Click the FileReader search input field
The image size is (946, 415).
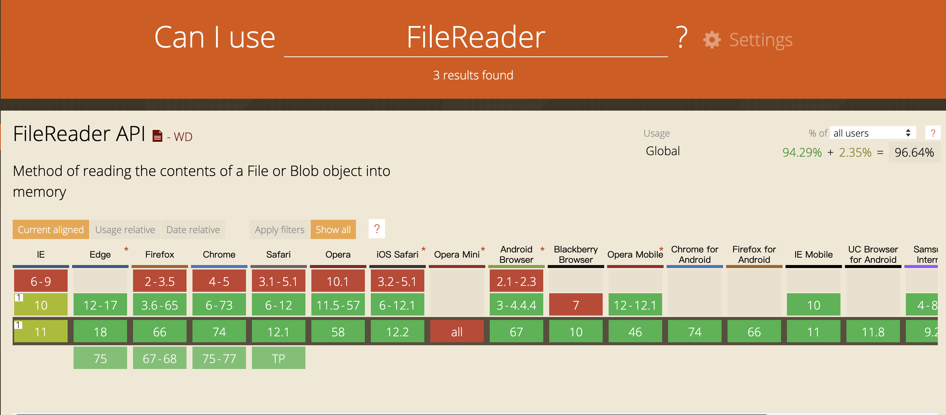(476, 37)
